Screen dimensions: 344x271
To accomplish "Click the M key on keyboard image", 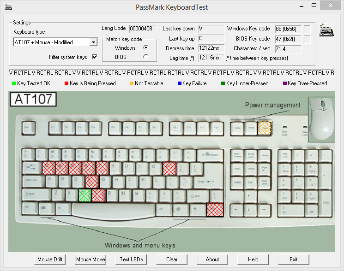I will (139, 195).
